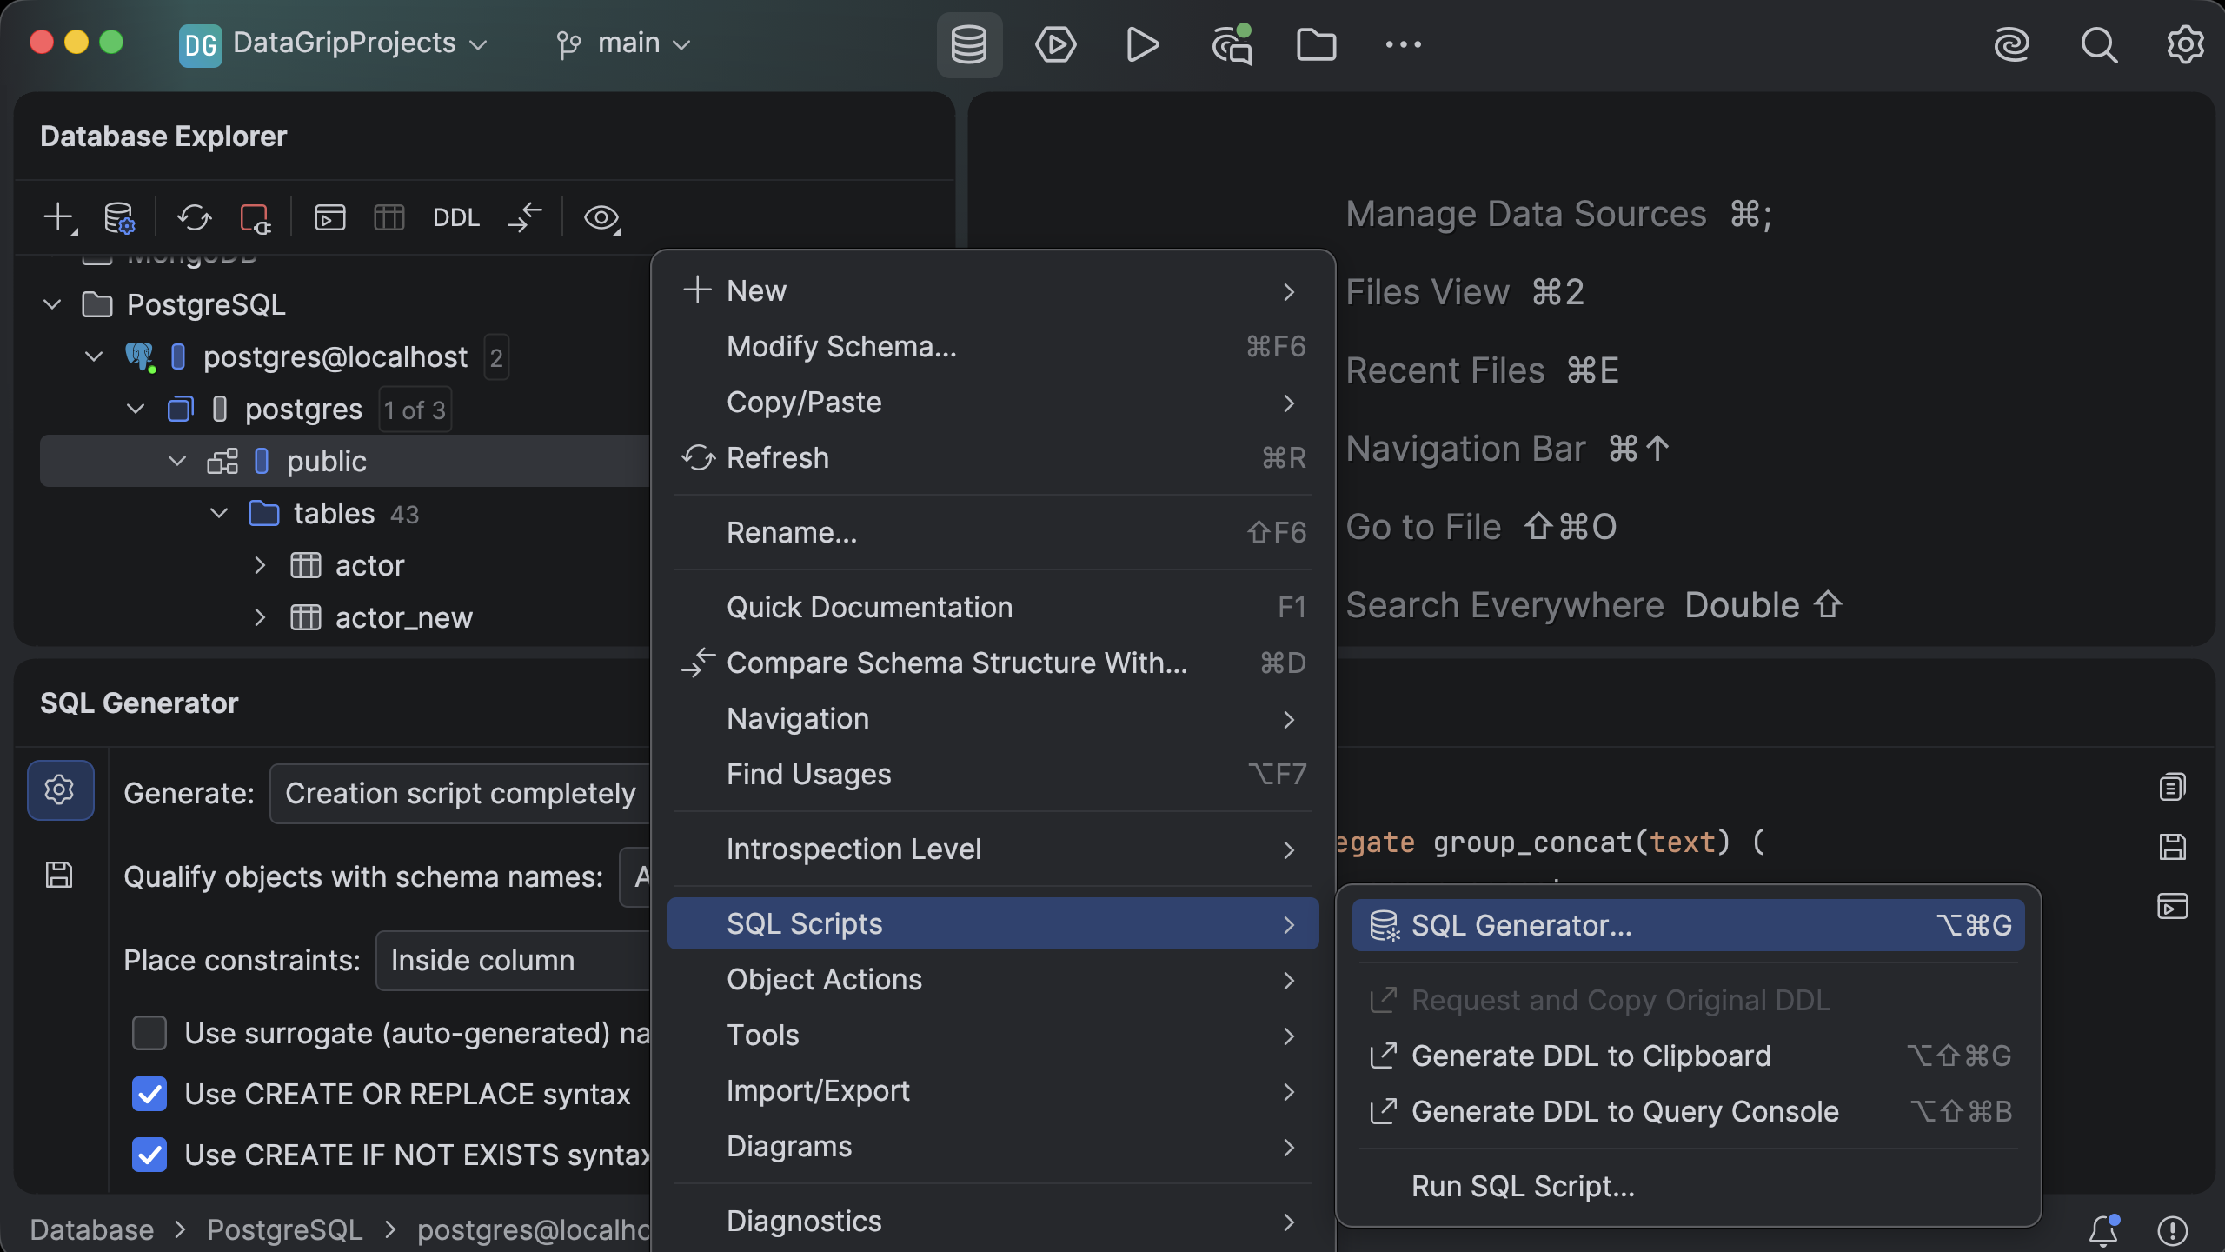Open the Tools submenu

(993, 1035)
